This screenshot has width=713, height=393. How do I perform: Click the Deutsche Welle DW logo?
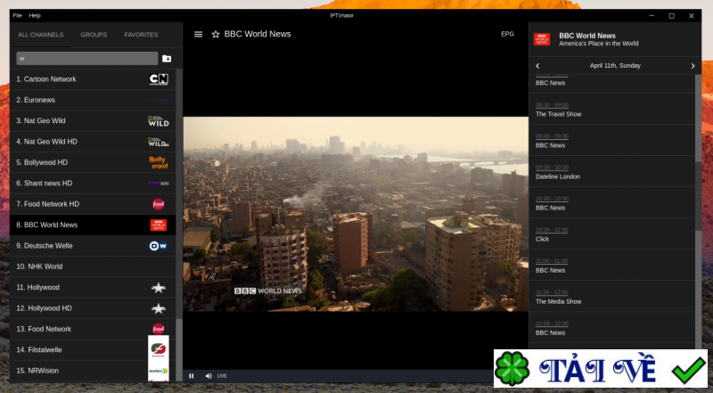click(x=159, y=246)
